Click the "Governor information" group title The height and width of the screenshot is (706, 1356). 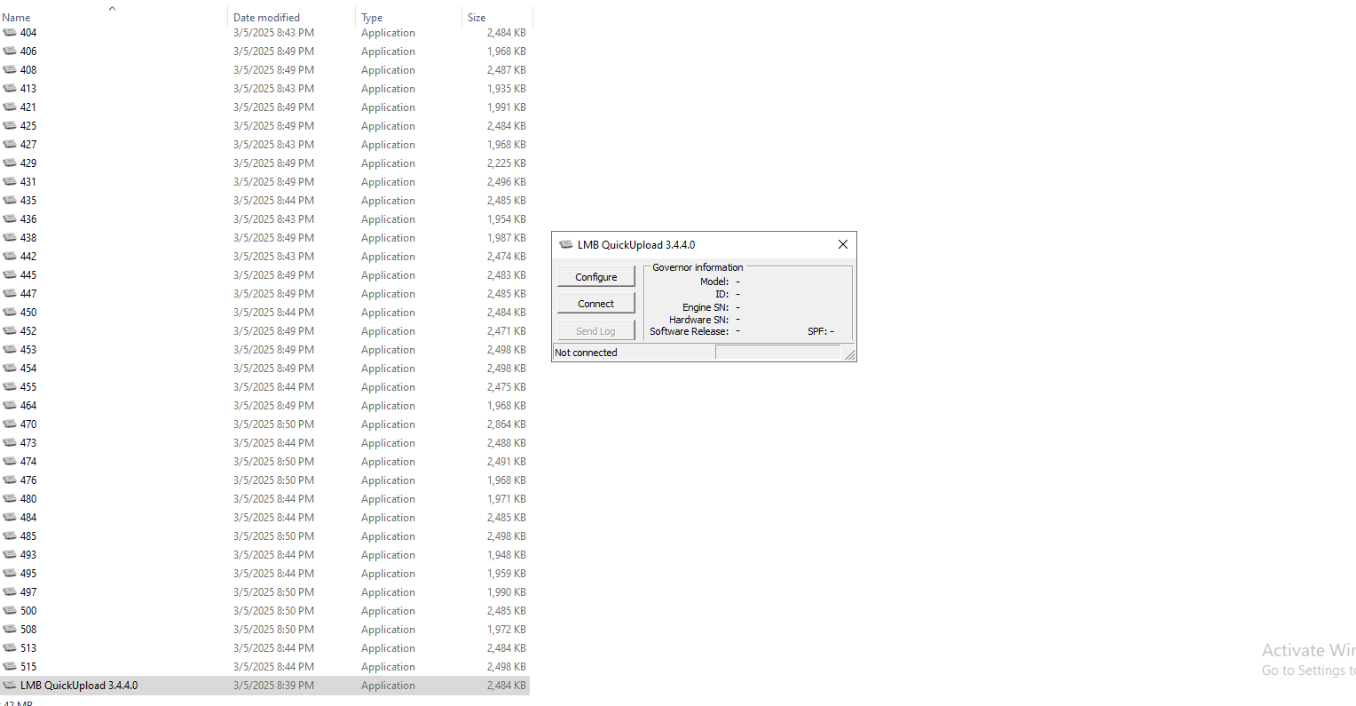[x=698, y=267]
